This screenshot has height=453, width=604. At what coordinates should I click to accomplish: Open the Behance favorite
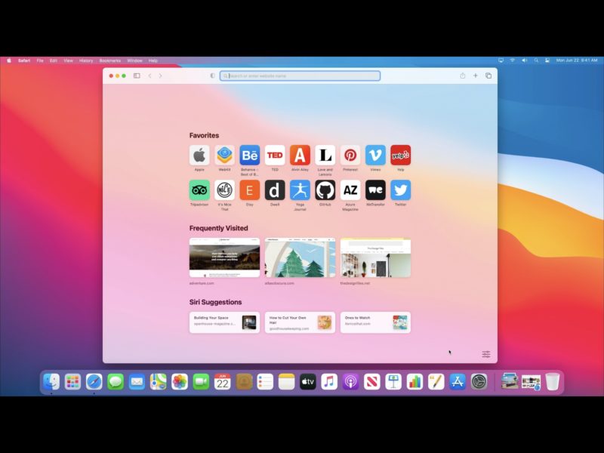(250, 156)
